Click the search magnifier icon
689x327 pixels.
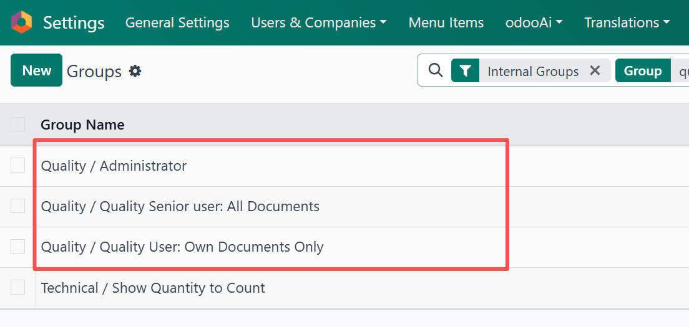click(x=435, y=71)
